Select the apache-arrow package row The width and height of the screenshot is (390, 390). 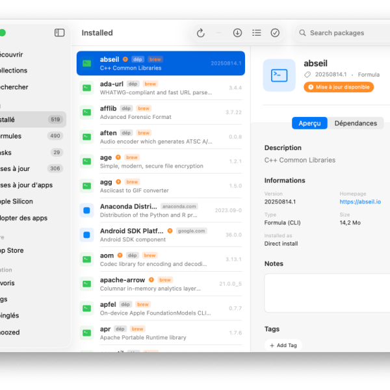161,284
